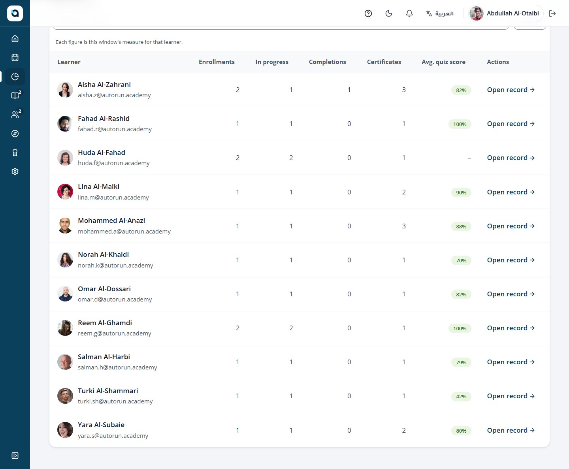This screenshot has height=469, width=569.
Task: Open record for Aisha Al-Zahrani
Action: tap(511, 90)
